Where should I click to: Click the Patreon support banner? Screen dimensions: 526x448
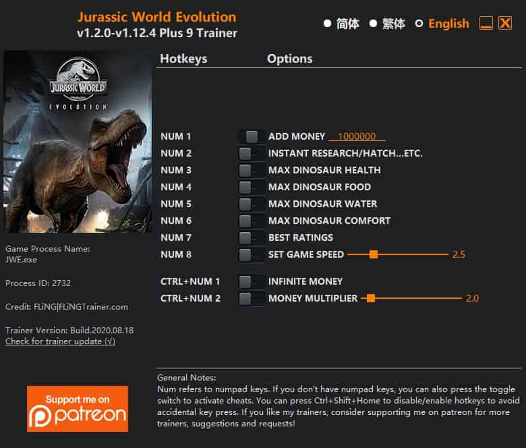pos(78,408)
